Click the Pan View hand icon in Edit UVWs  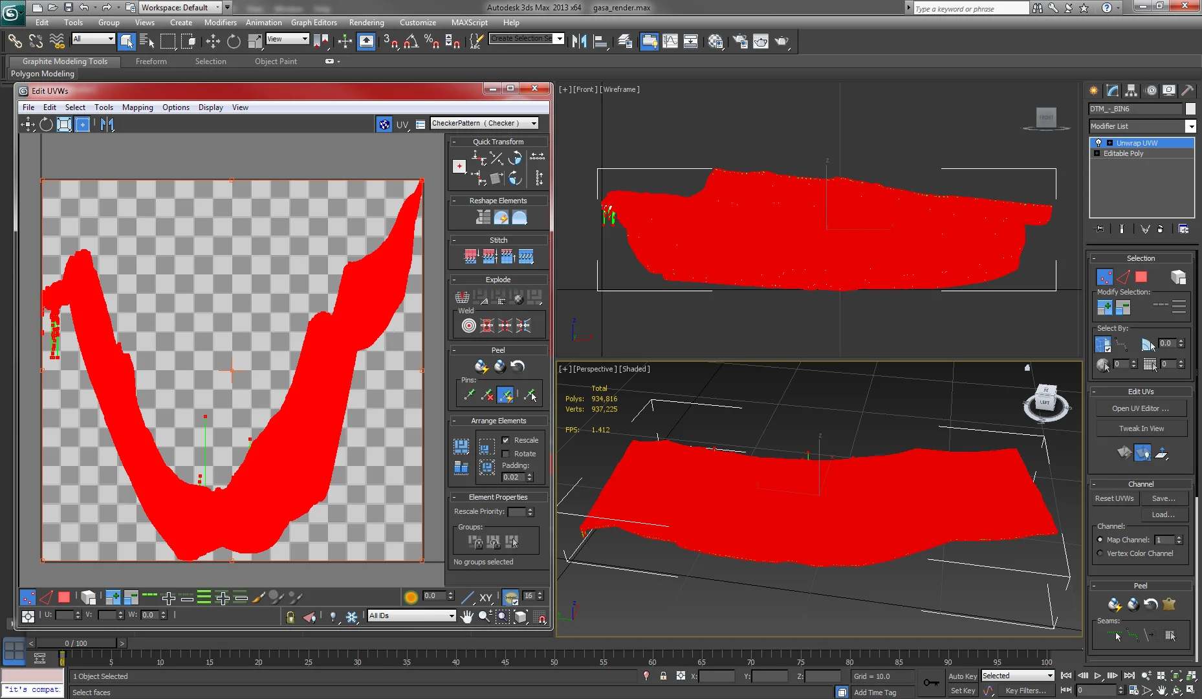tap(466, 617)
